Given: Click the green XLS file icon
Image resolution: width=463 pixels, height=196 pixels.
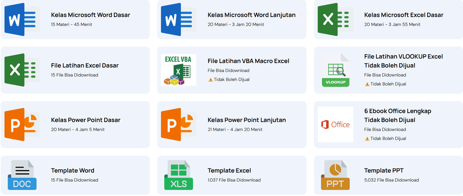Looking at the screenshot, I should point(178,175).
